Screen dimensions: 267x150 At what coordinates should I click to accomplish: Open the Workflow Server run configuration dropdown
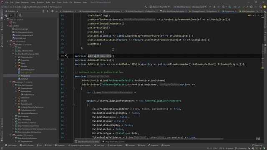coord(190,7)
